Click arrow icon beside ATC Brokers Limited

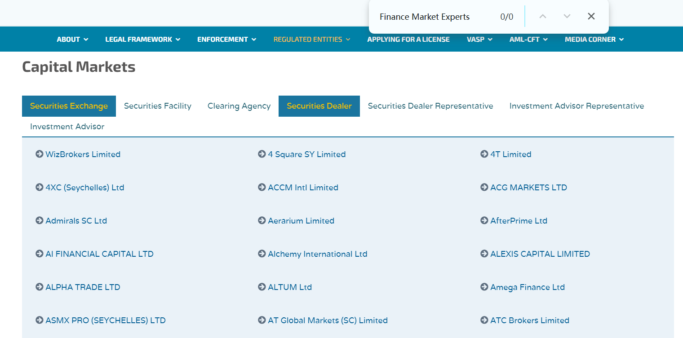(x=484, y=320)
